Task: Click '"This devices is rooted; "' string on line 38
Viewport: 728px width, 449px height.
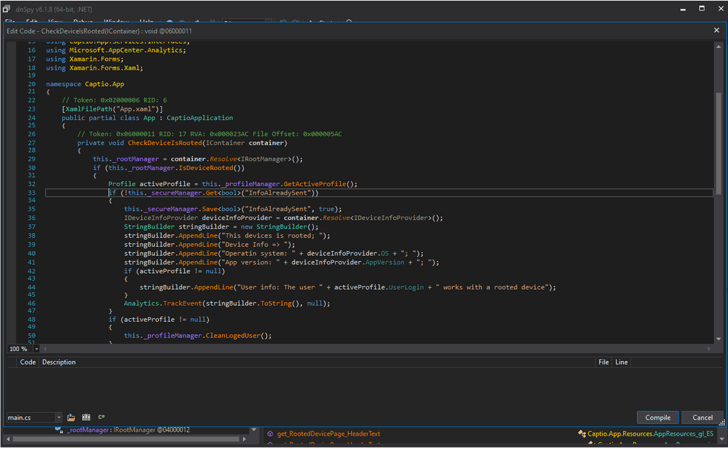Action: click(272, 236)
